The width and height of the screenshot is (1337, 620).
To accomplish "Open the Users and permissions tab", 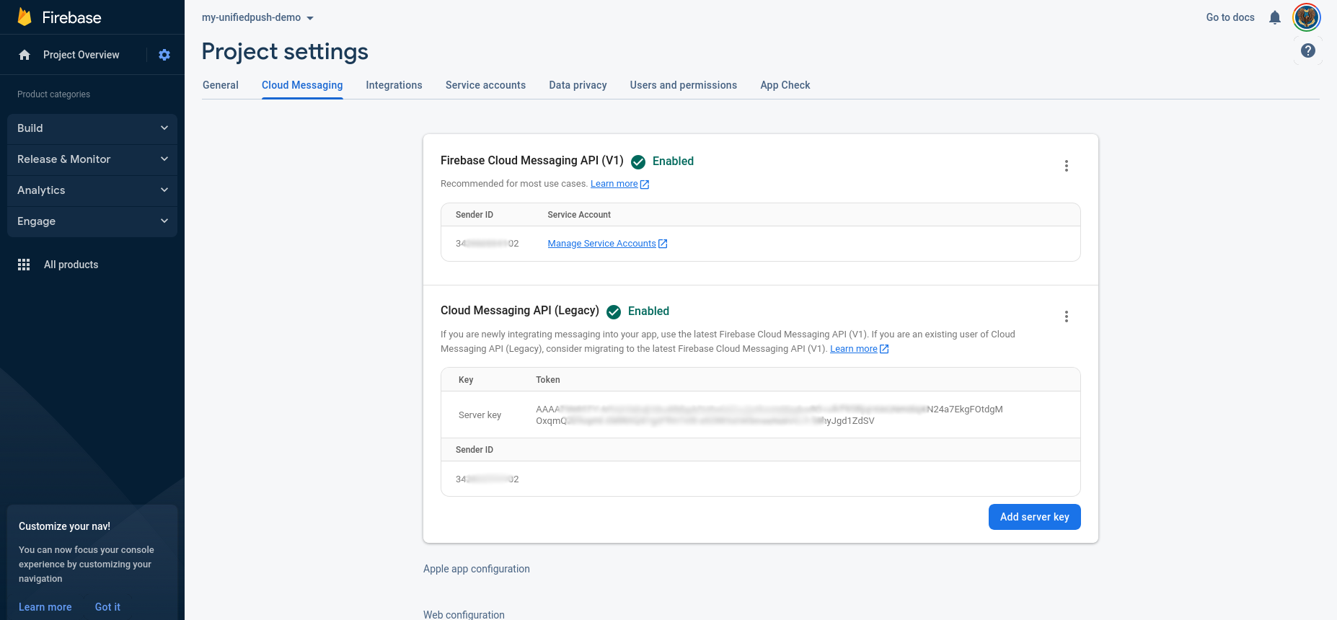I will pyautogui.click(x=684, y=85).
